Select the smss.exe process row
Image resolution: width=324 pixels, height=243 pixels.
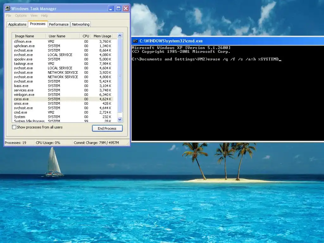pyautogui.click(x=63, y=103)
